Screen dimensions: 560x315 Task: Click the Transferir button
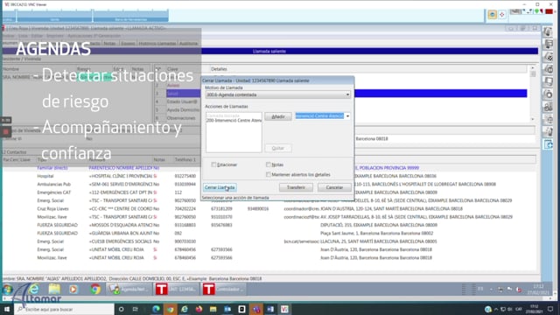tap(296, 187)
